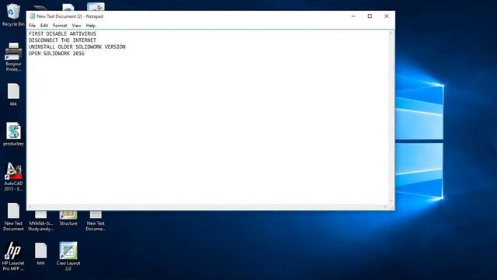
Task: Open the Edit menu in Notepad
Action: pyautogui.click(x=43, y=26)
